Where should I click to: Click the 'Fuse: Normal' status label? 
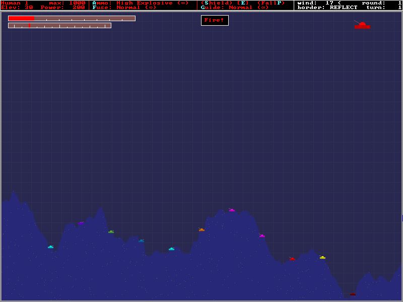[124, 8]
